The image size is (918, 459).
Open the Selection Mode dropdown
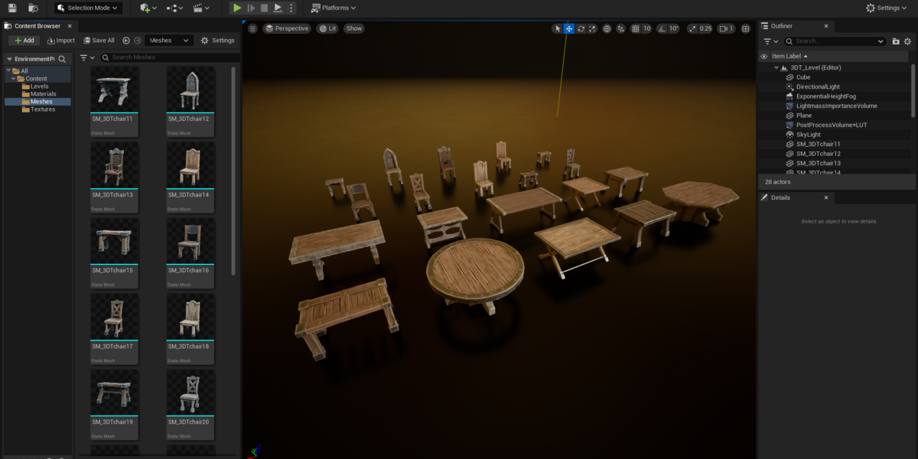click(89, 8)
